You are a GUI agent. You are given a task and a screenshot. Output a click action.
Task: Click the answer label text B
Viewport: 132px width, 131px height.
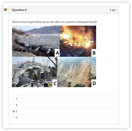(x=17, y=105)
